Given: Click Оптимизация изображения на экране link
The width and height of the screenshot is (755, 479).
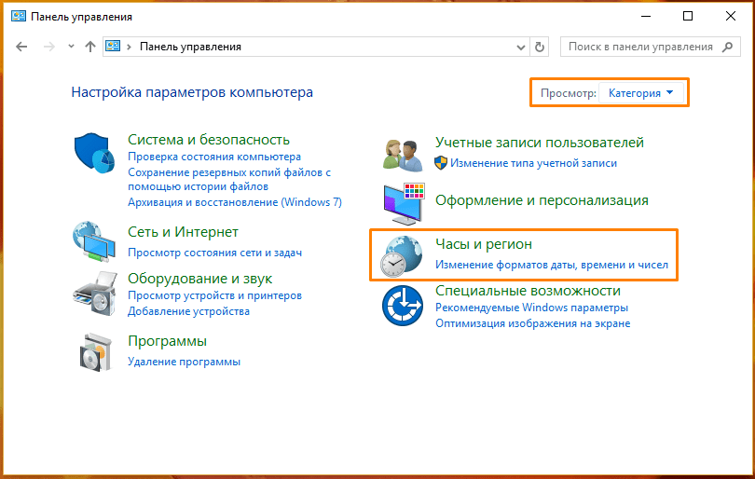Looking at the screenshot, I should (532, 323).
